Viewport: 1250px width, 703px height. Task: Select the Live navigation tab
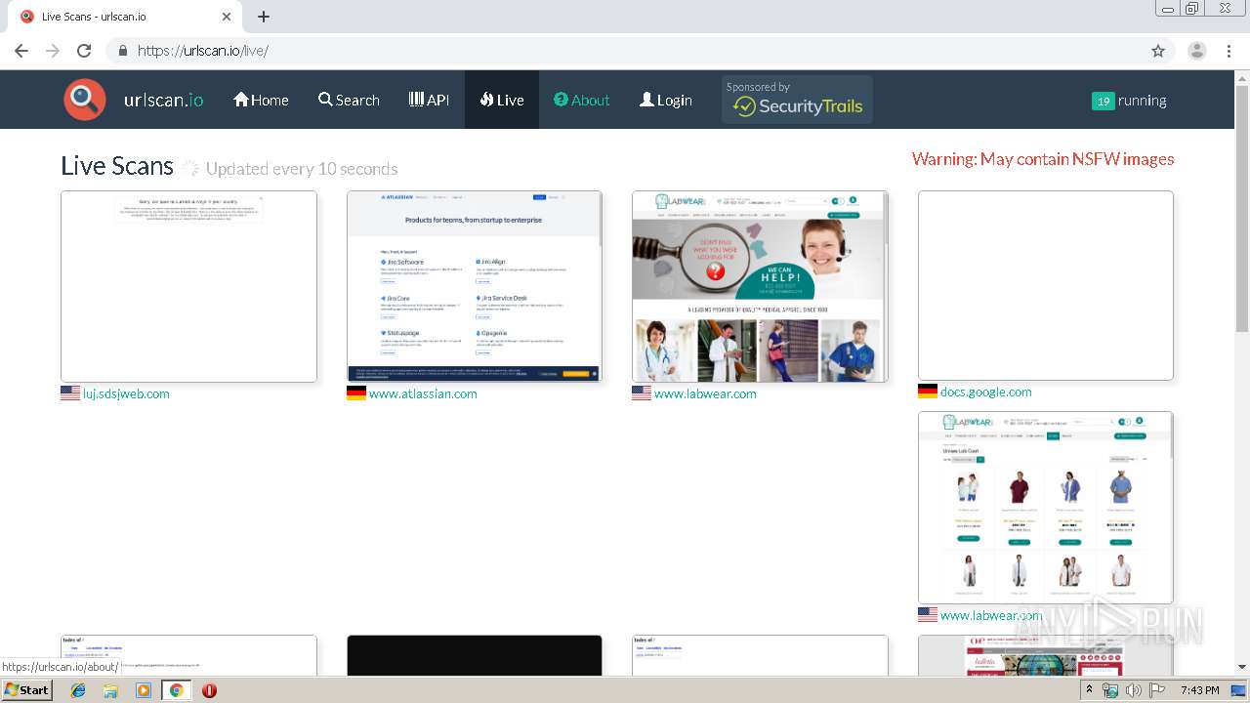click(502, 100)
